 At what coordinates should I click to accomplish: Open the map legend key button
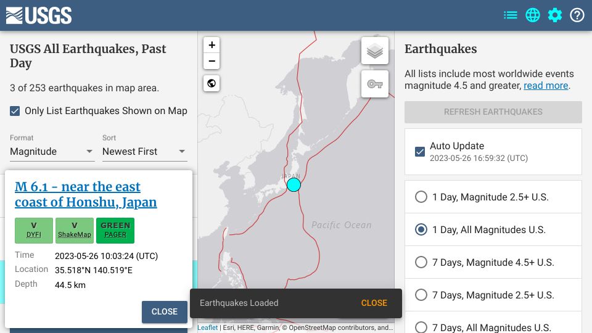click(x=375, y=84)
